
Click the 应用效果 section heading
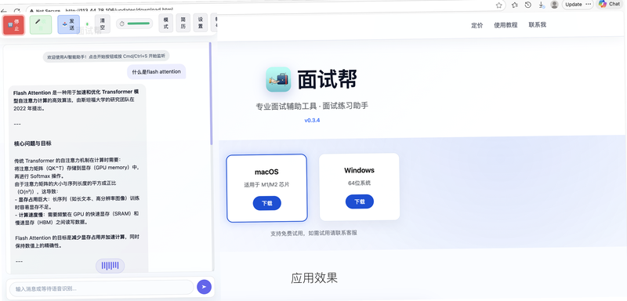pos(314,277)
